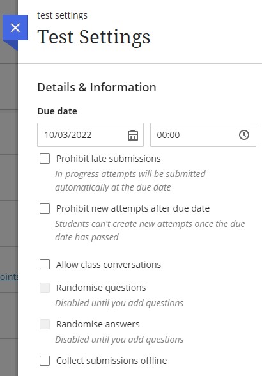
Task: Click the large Test Settings heading
Action: [x=94, y=37]
